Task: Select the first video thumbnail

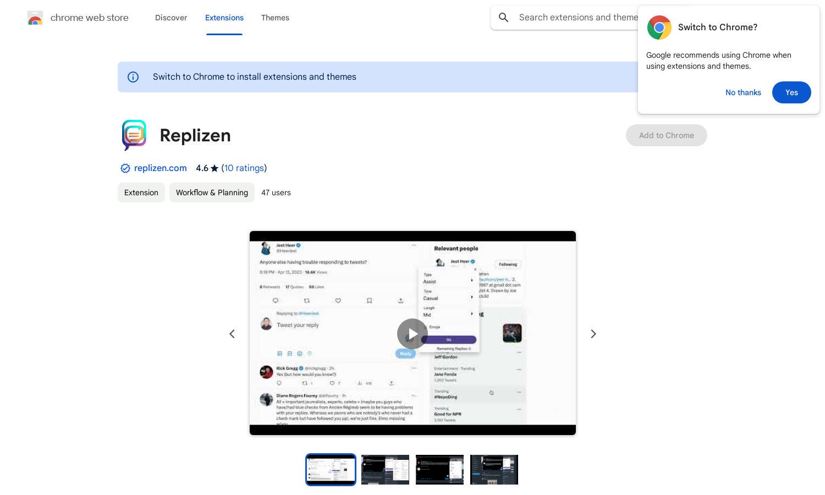Action: [331, 470]
